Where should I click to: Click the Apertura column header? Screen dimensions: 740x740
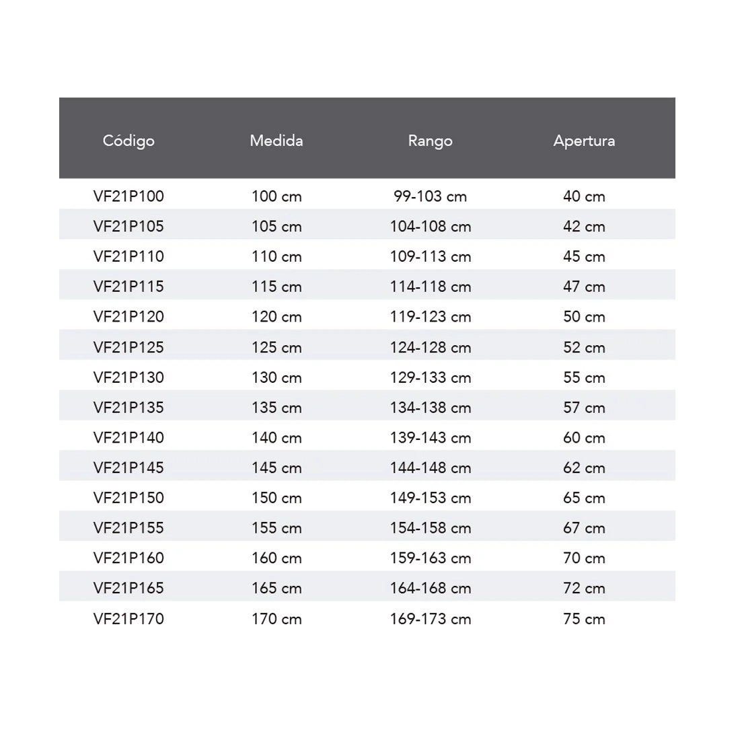click(584, 141)
